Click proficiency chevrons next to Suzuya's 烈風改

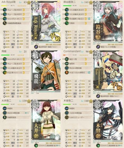[x=86, y=23]
